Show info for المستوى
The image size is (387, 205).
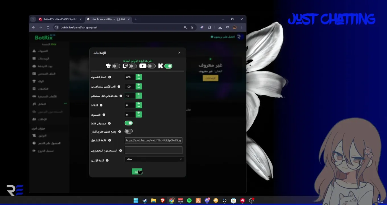(104, 115)
